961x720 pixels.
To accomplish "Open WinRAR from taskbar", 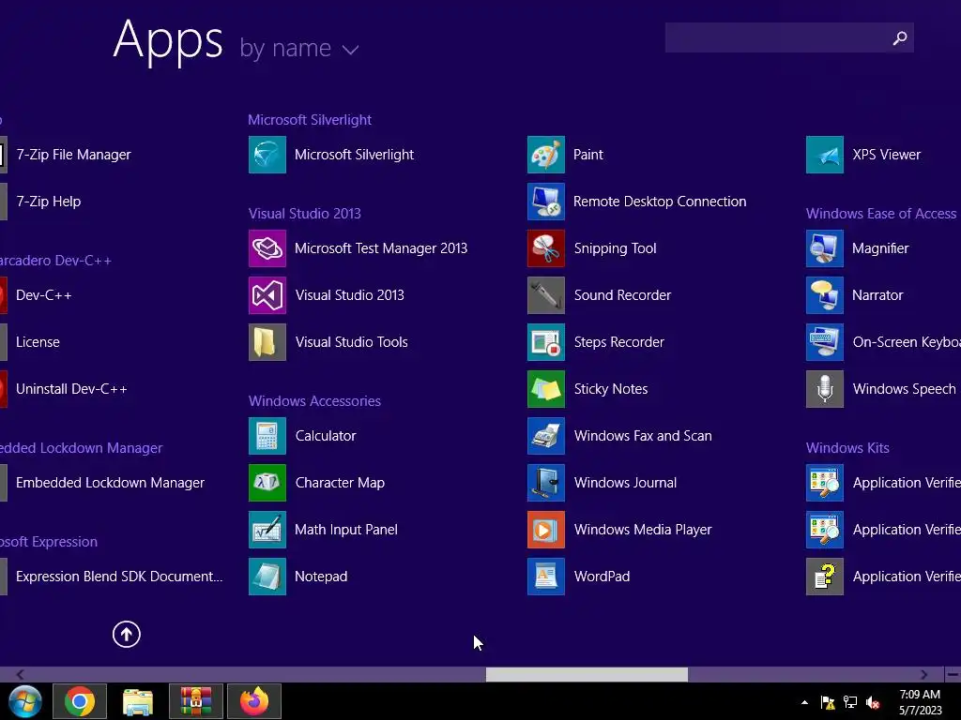I will (196, 701).
